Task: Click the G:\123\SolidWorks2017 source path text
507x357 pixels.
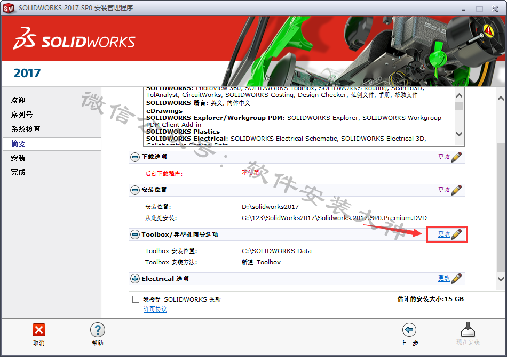Action: (x=334, y=218)
